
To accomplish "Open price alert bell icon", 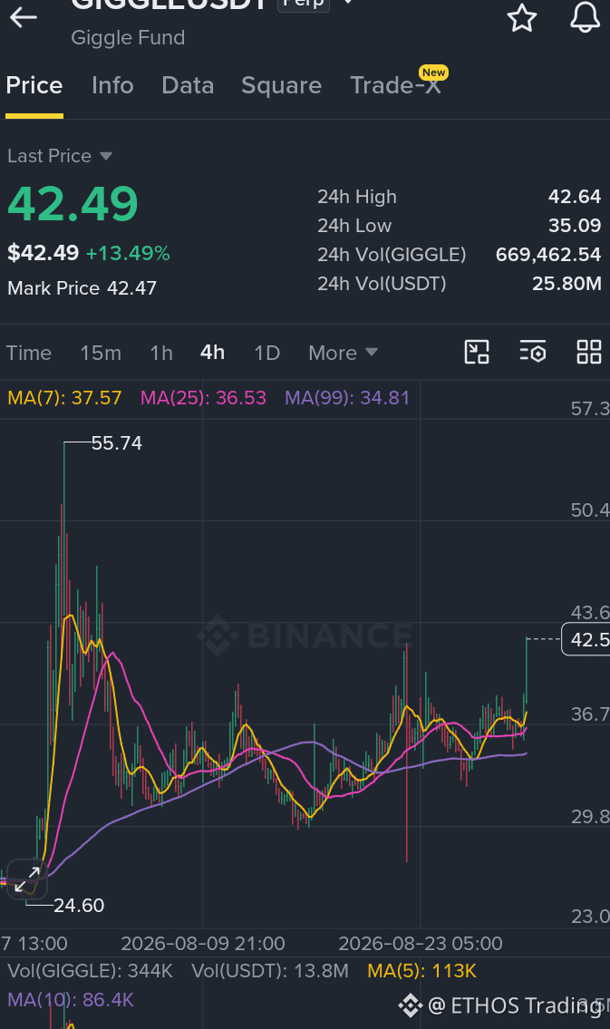I will [585, 16].
